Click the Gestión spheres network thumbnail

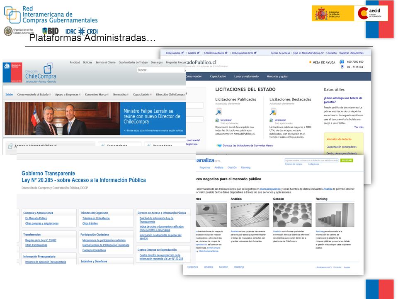tap(292, 215)
